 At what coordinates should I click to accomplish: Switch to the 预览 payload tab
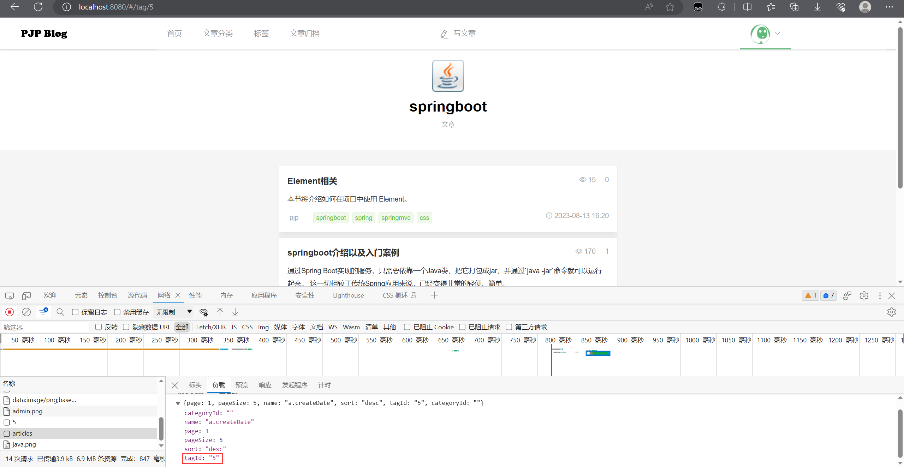(x=241, y=385)
